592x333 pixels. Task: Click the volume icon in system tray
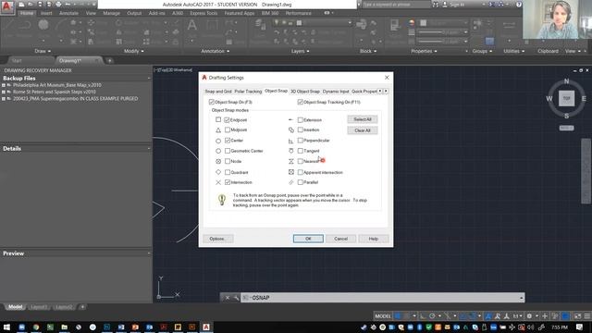(531, 327)
